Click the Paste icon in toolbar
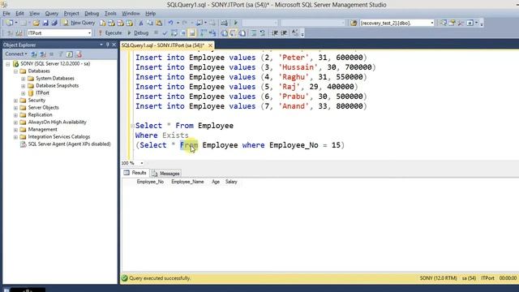Screen dimensions: 519x292 [159, 23]
